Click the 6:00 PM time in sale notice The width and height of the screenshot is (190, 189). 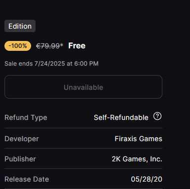86,64
